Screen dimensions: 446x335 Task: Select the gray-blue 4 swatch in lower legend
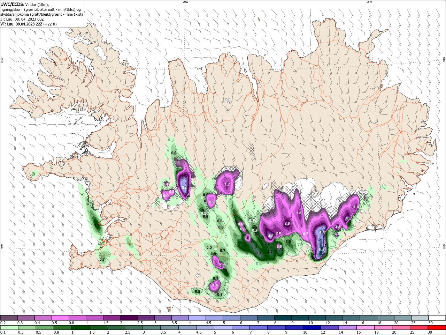tap(187, 328)
